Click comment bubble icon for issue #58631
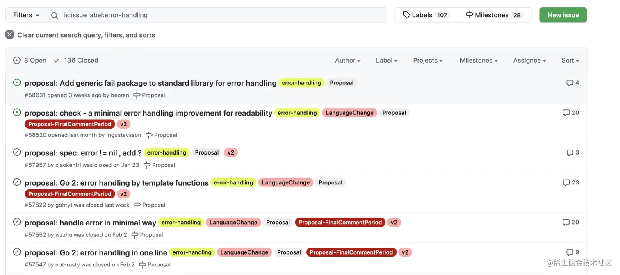 [x=570, y=83]
